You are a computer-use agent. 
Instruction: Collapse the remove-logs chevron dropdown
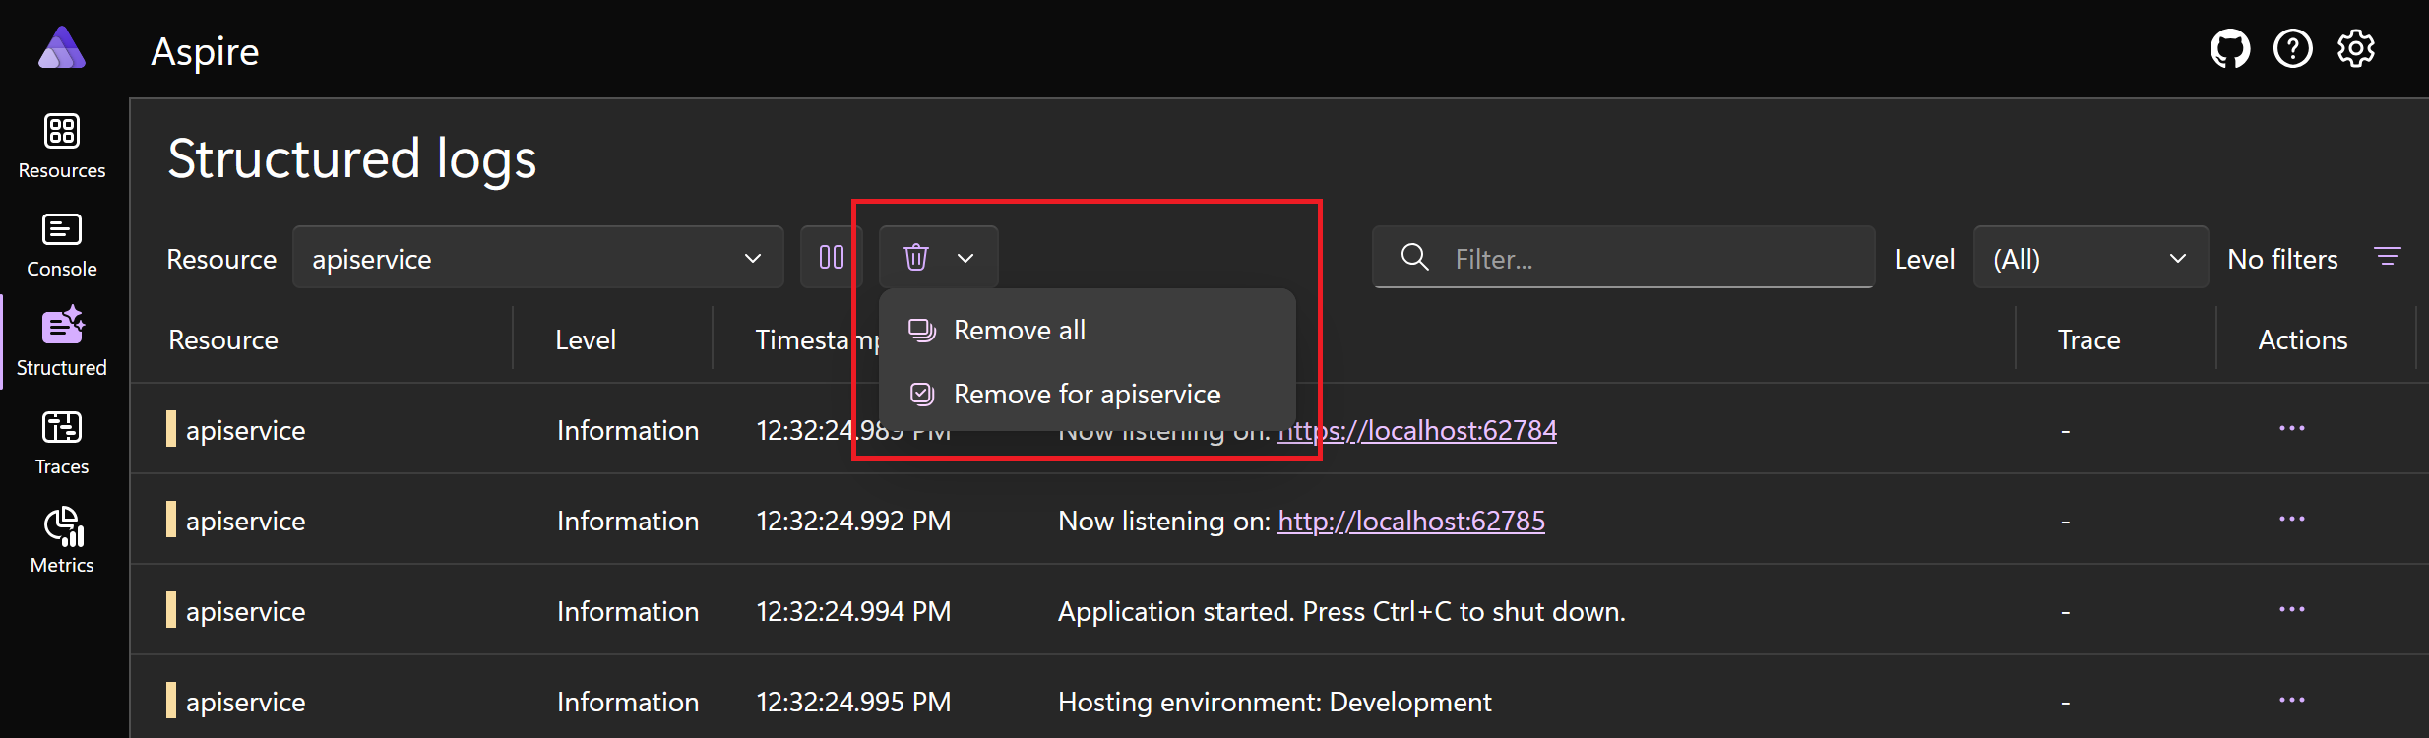(x=965, y=258)
